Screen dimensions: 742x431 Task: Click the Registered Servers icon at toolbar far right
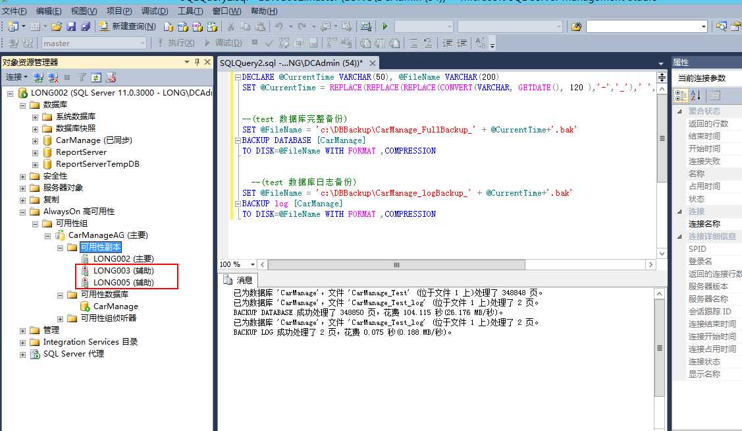pos(721,26)
